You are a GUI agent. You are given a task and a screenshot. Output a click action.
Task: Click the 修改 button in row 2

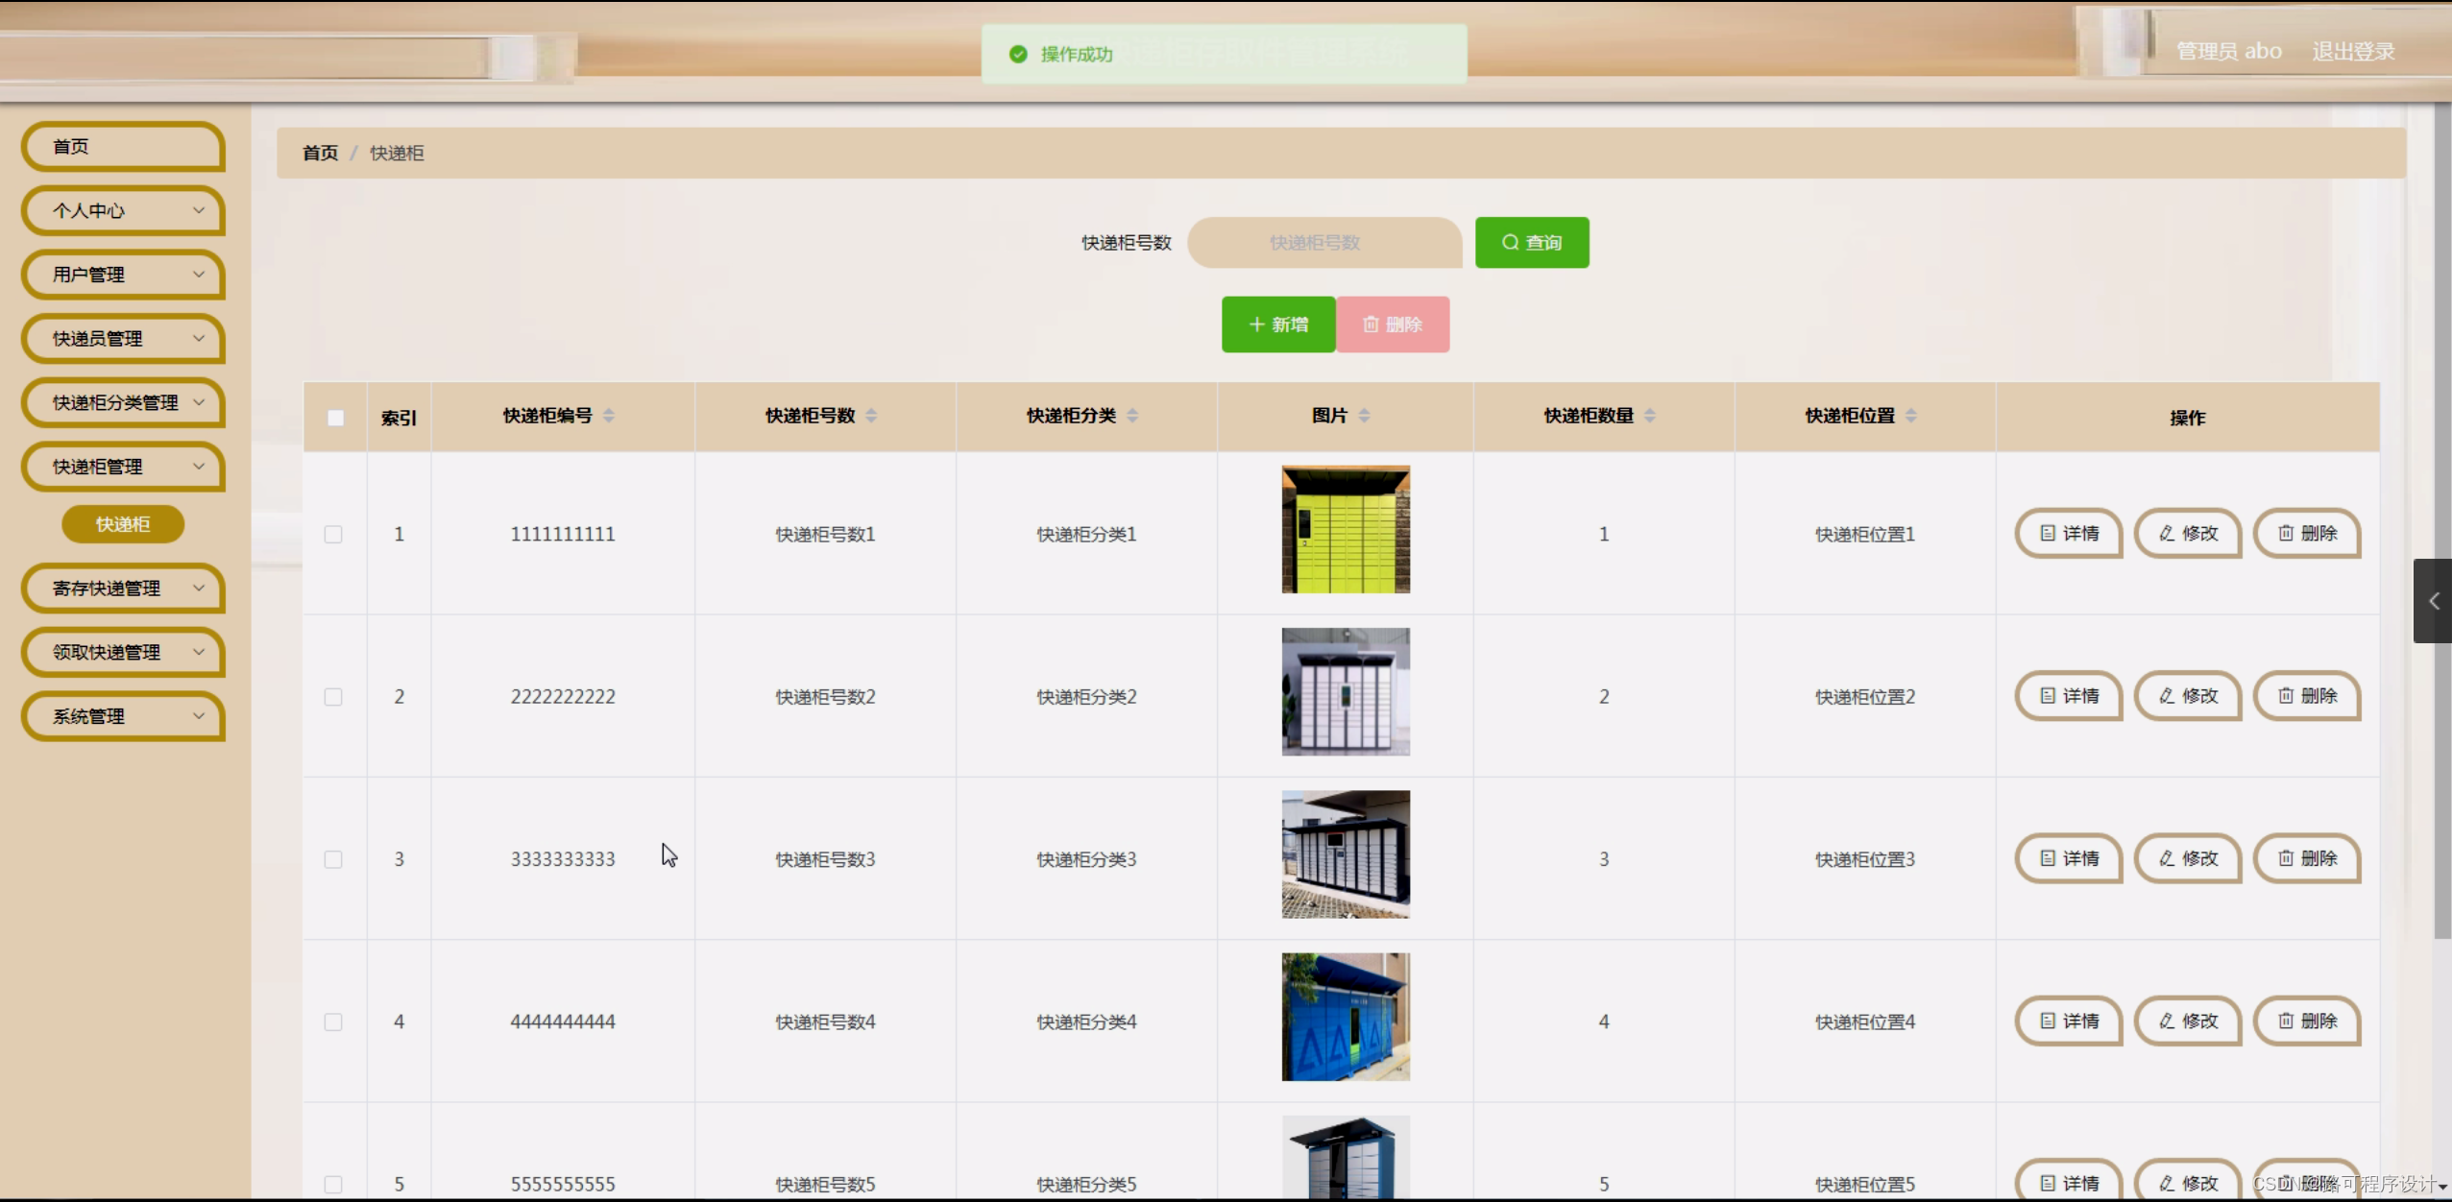point(2187,696)
